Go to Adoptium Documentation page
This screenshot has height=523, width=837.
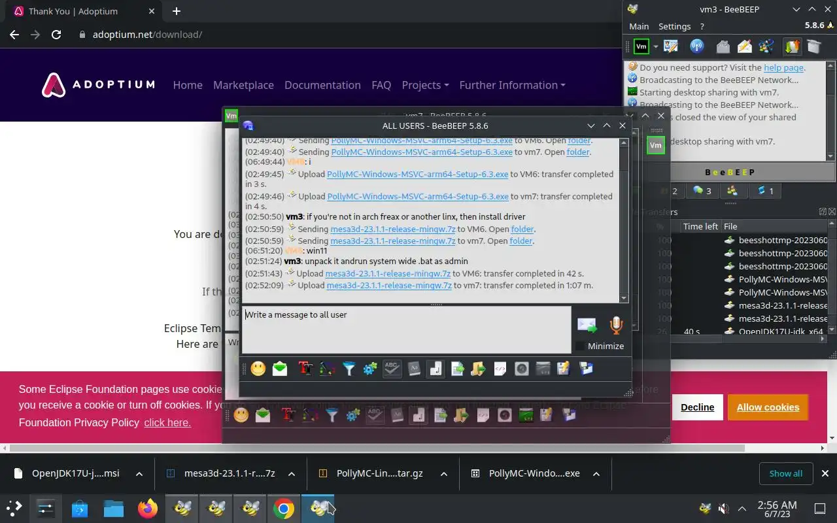coord(322,85)
